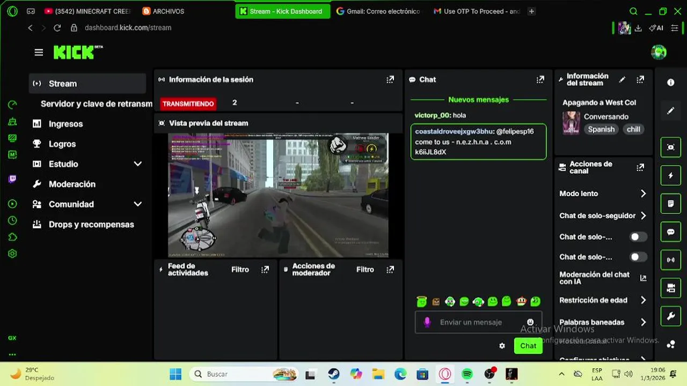The height and width of the screenshot is (386, 687).
Task: Expand the Comunidad sidebar section
Action: tap(138, 204)
